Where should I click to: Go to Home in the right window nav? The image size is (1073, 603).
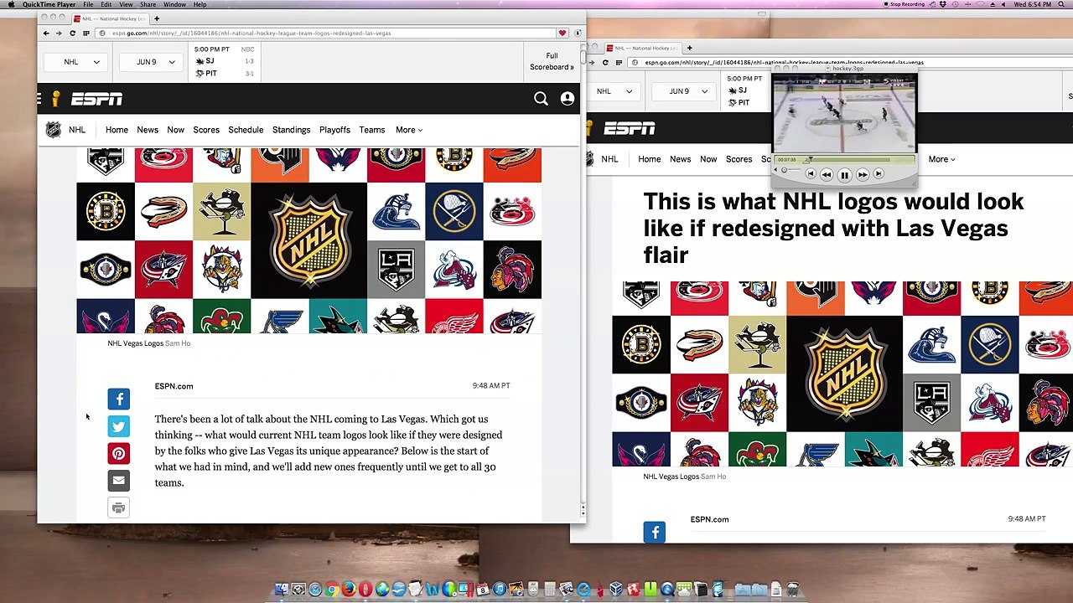coord(649,159)
